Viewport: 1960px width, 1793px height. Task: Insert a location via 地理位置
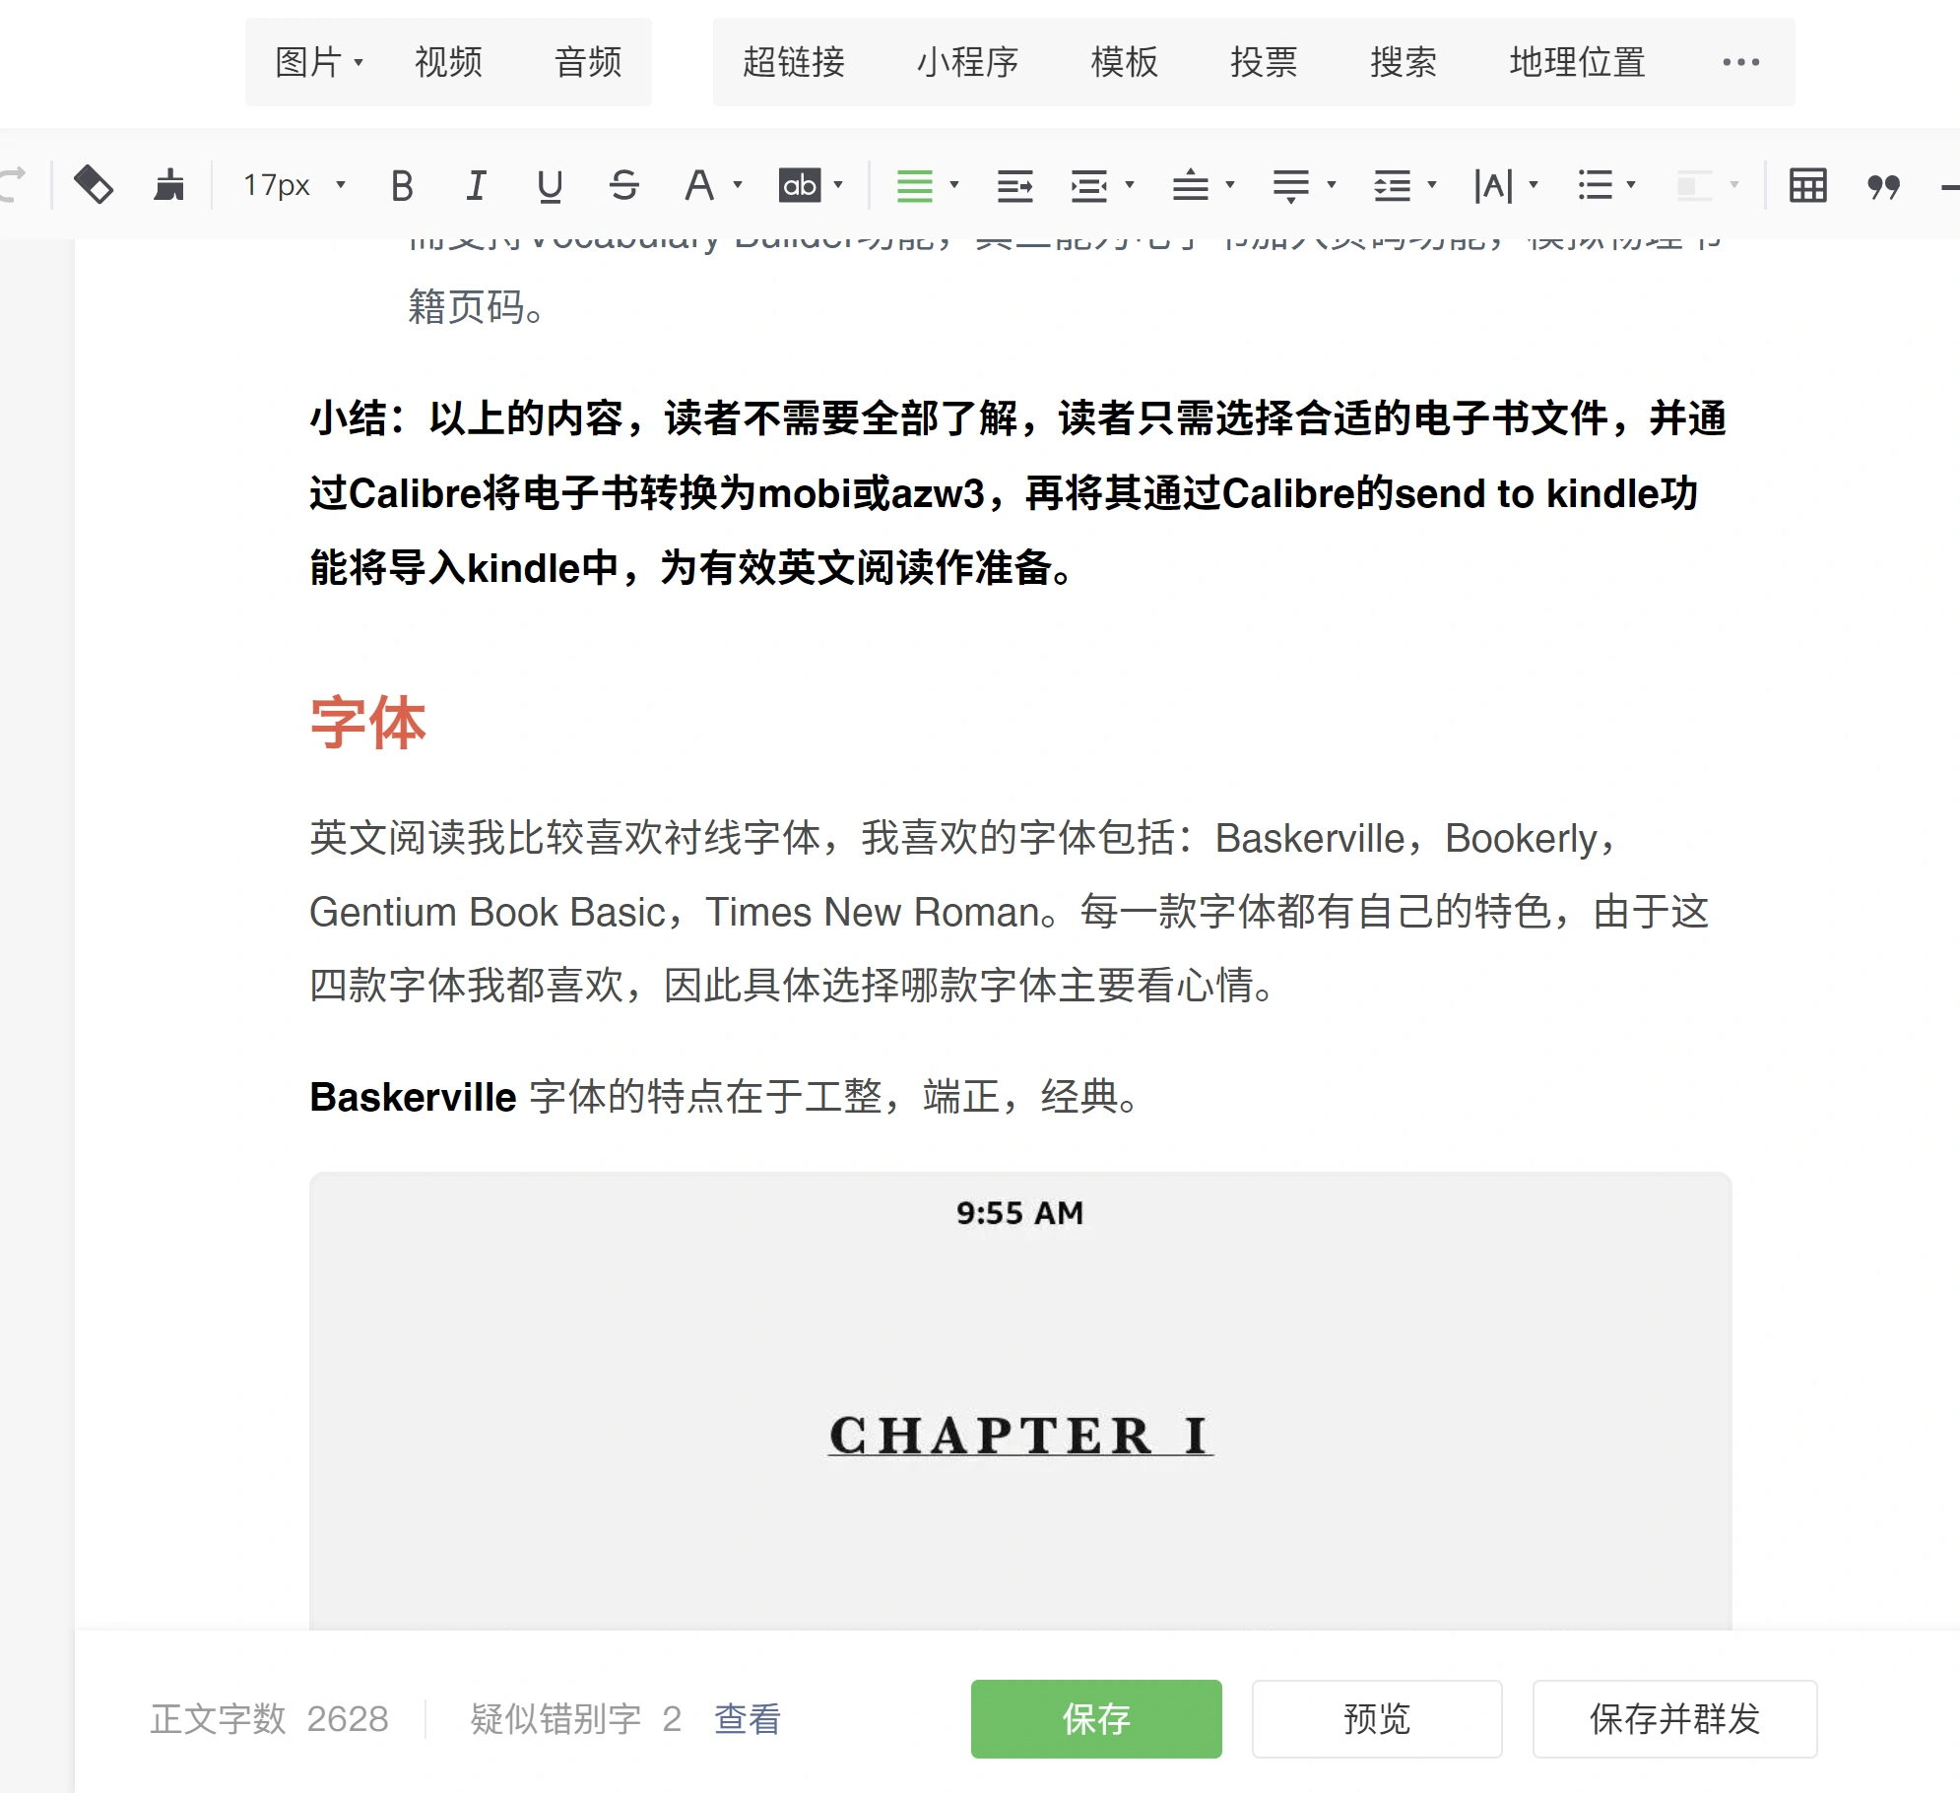1578,62
